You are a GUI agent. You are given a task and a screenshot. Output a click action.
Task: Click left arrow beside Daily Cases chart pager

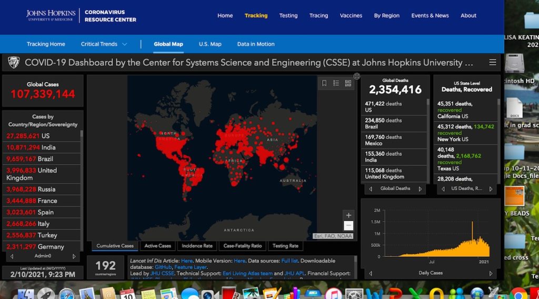pyautogui.click(x=371, y=273)
